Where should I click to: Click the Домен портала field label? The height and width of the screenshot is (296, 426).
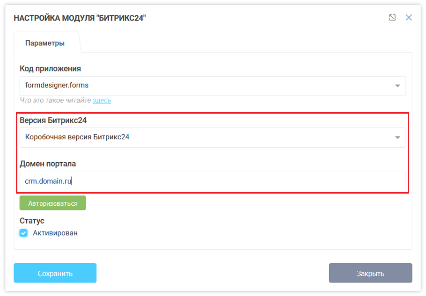[48, 164]
